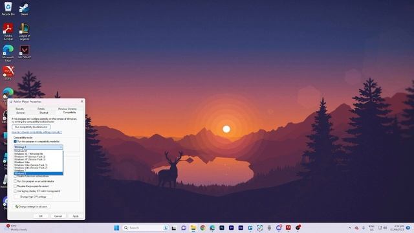414x233 pixels.
Task: Open network and volume quick settings
Action: (x=382, y=228)
